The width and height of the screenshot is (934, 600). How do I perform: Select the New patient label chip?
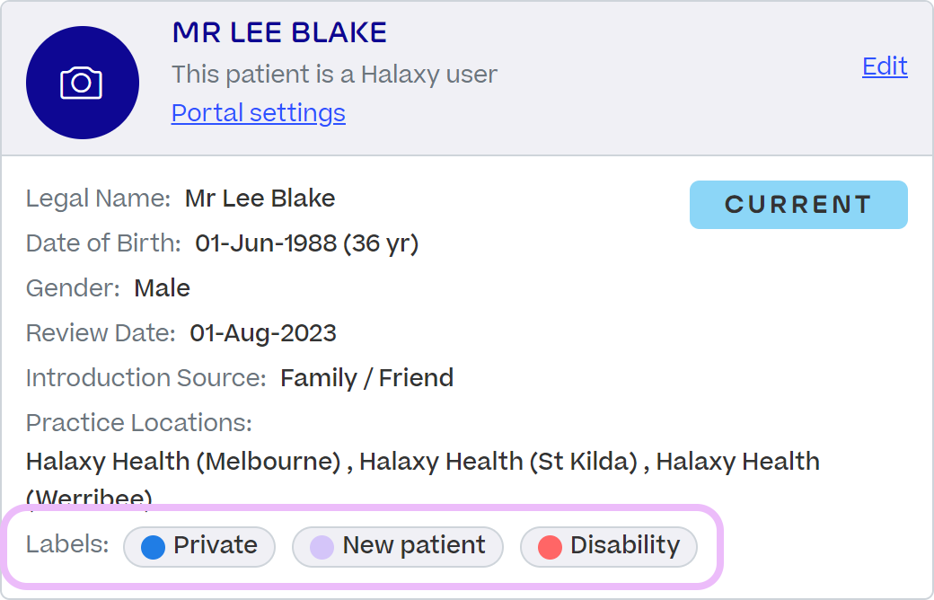(397, 546)
